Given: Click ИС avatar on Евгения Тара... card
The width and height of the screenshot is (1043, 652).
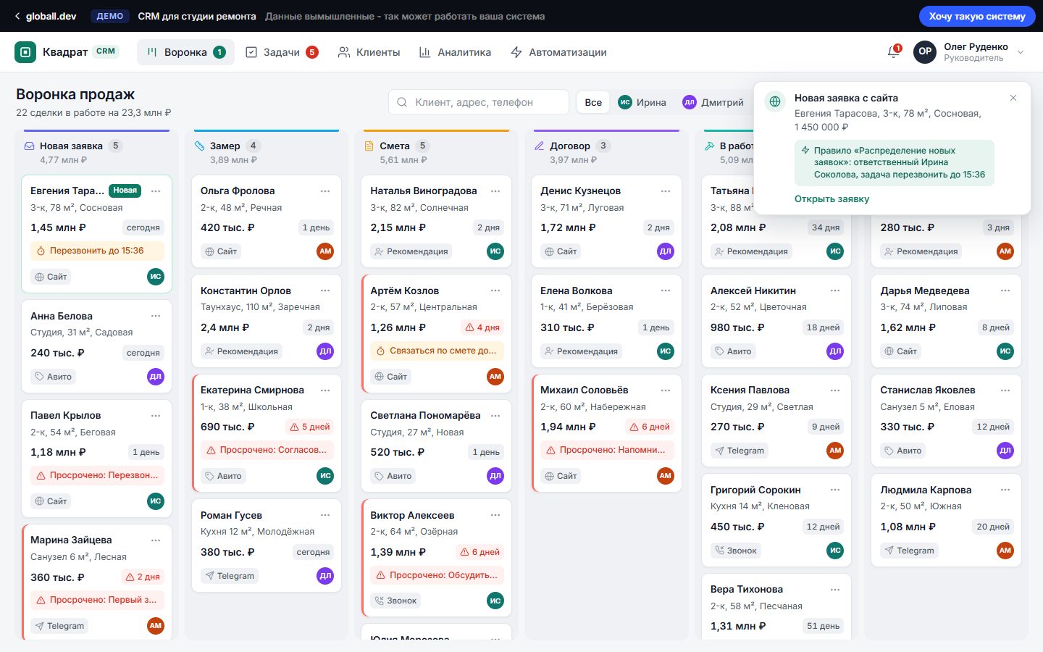Looking at the screenshot, I should [156, 277].
